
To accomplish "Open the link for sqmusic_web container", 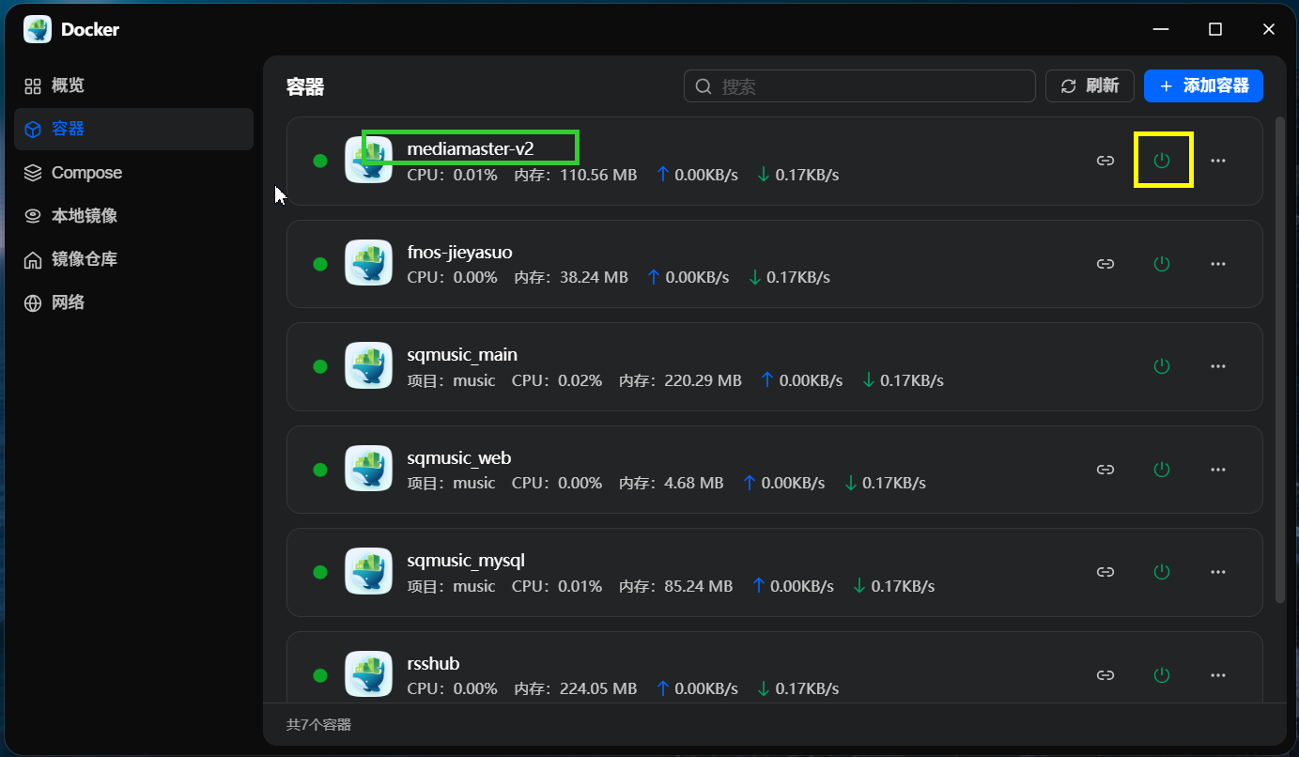I will tap(1106, 469).
